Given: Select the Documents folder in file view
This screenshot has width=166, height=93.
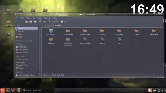Looking at the screenshot, I should click(x=68, y=33).
